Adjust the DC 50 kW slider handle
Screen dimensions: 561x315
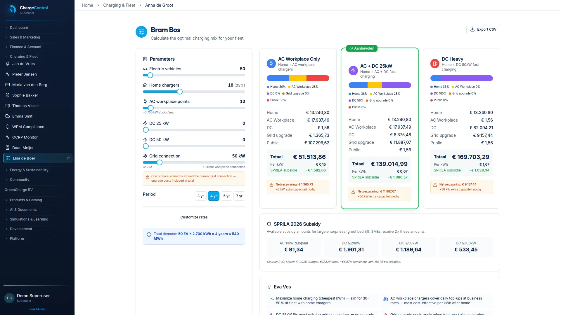point(146,146)
